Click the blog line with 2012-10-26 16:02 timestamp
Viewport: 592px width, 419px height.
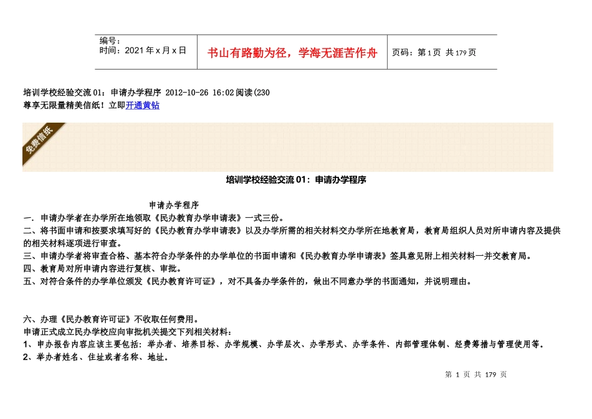pyautogui.click(x=146, y=93)
